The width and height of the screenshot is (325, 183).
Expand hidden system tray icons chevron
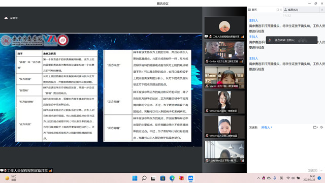258,178
